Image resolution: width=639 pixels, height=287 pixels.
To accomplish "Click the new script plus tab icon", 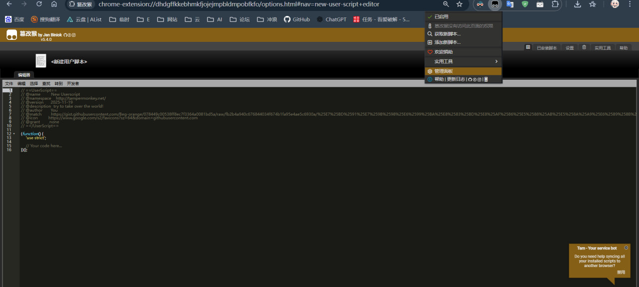I will 528,47.
